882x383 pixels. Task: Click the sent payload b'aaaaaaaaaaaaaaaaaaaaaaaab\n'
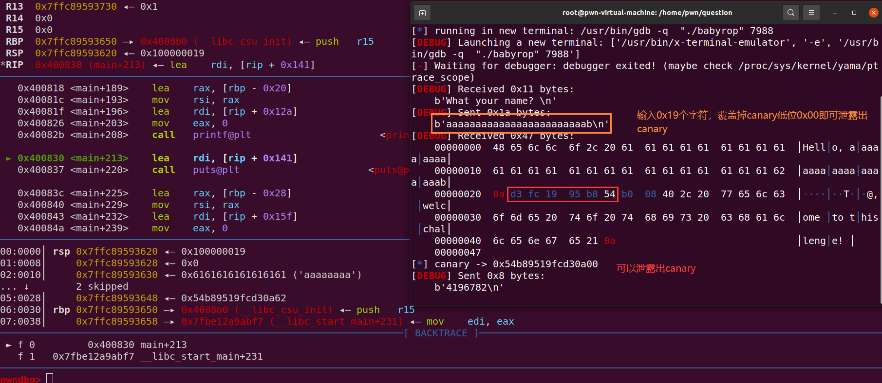[x=522, y=124]
